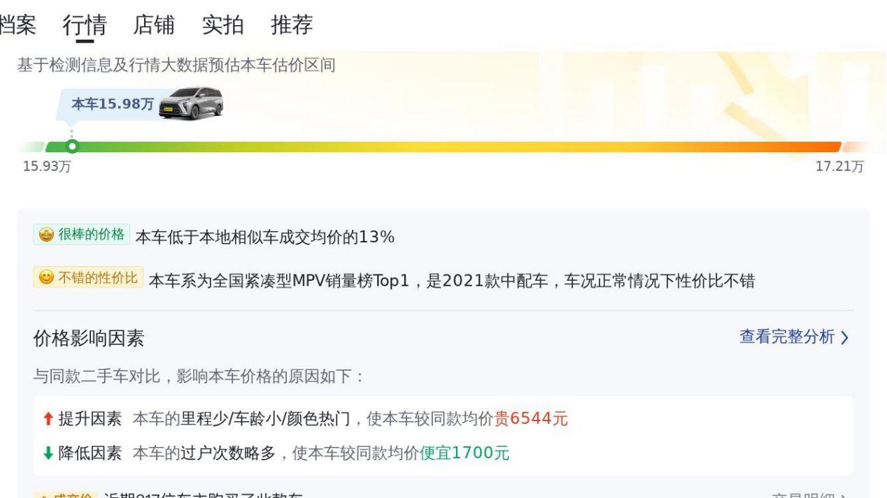Click the green 便宜1700元 price text
This screenshot has height=498, width=887.
tap(464, 453)
